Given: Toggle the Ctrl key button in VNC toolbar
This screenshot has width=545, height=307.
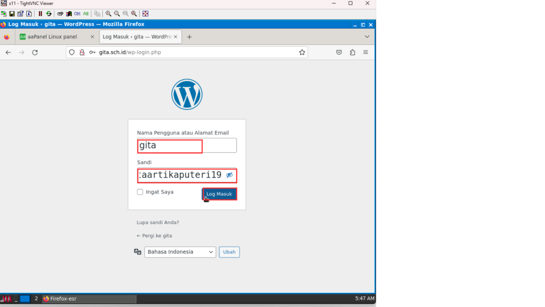Looking at the screenshot, I should pyautogui.click(x=77, y=14).
